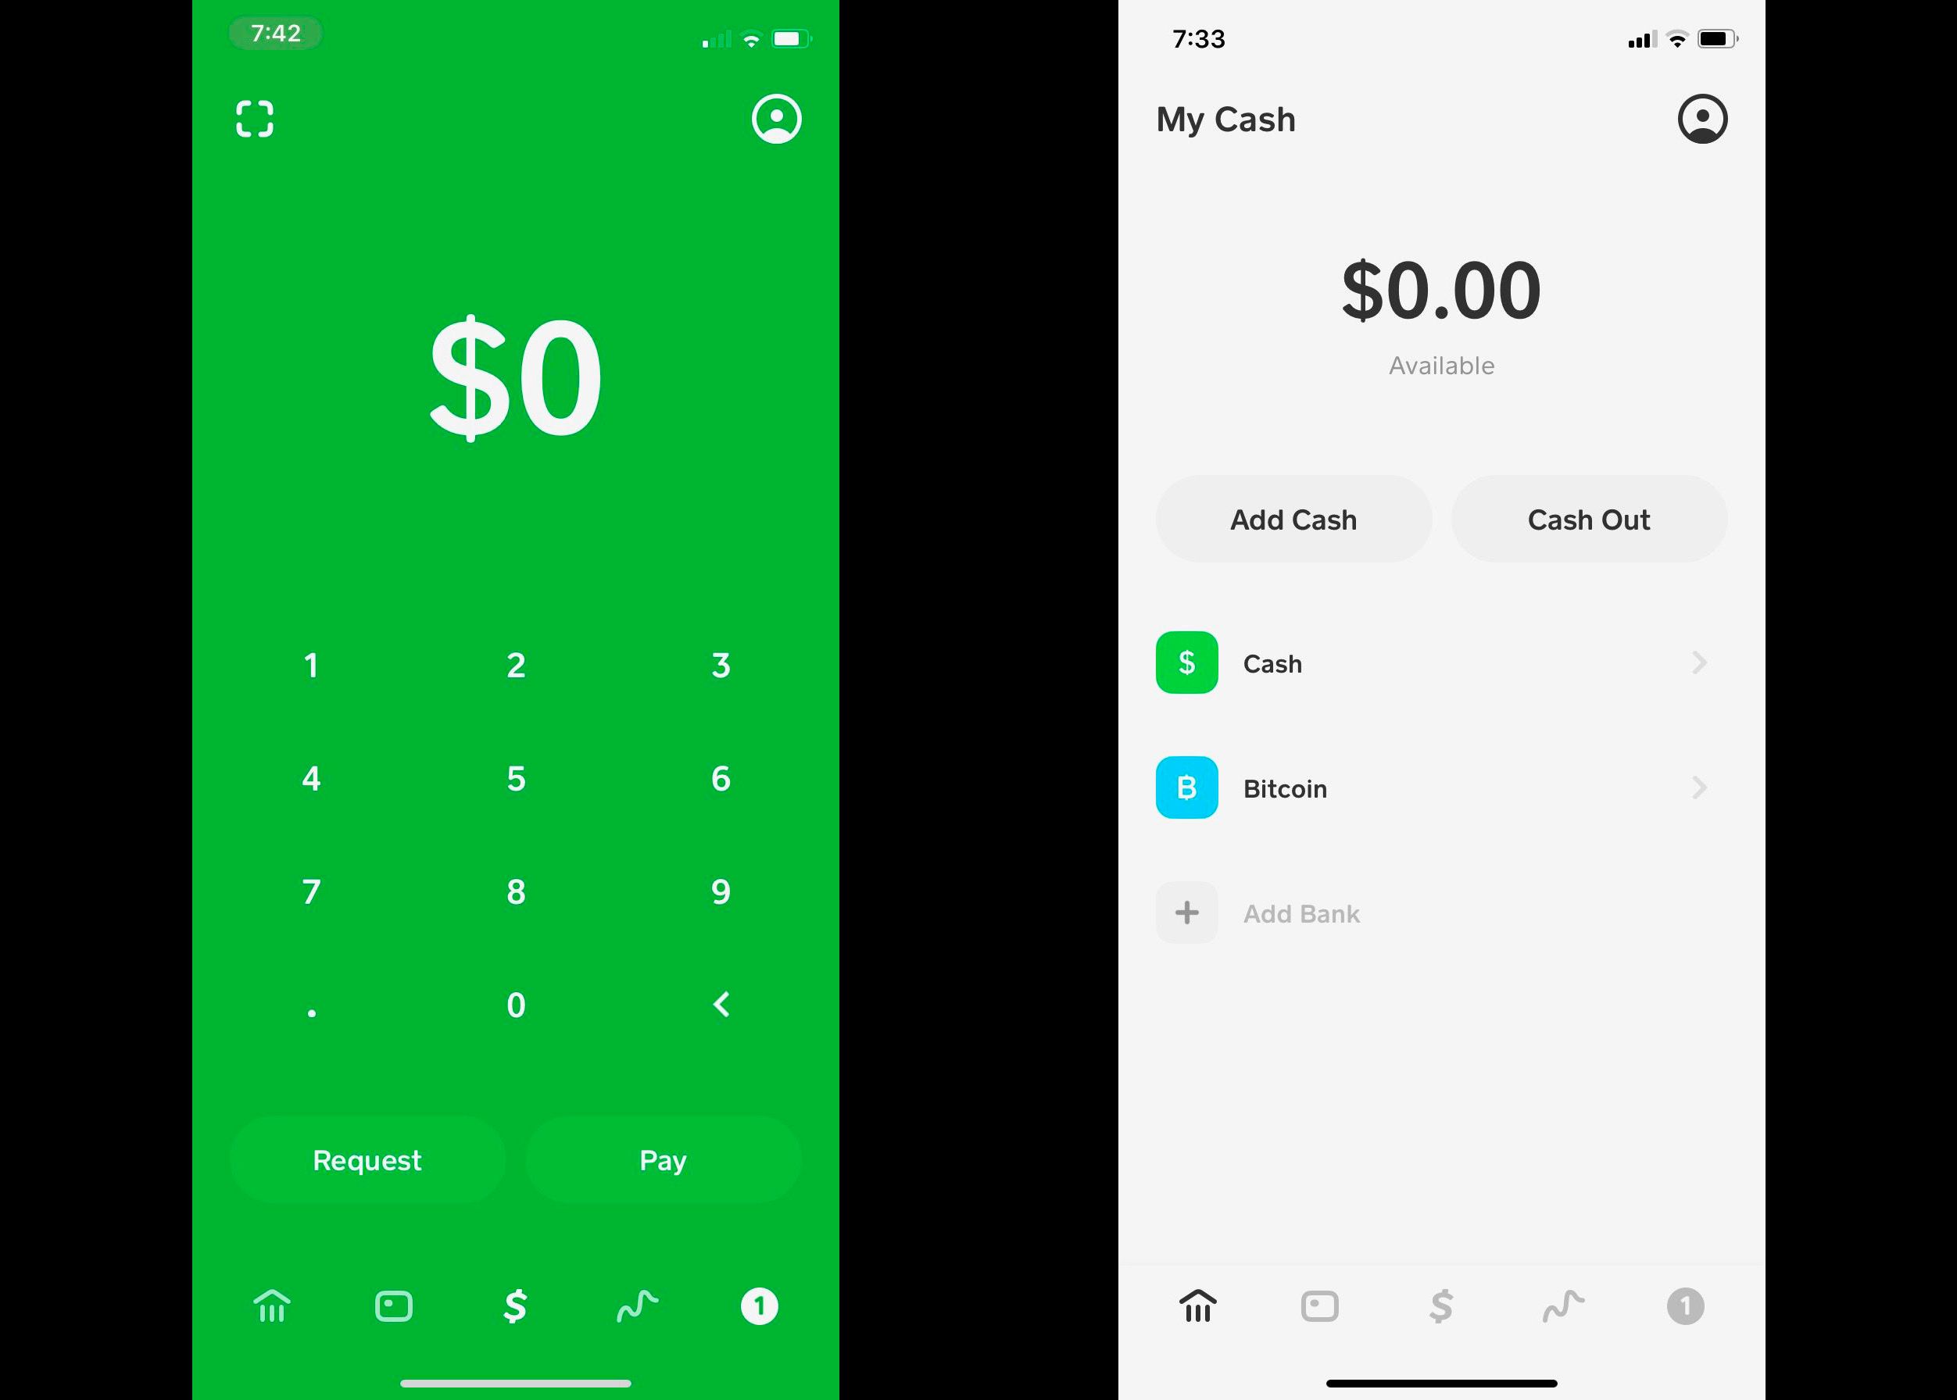The height and width of the screenshot is (1400, 1957).
Task: Tap the Bitcoin icon in My Cash
Action: tap(1186, 787)
